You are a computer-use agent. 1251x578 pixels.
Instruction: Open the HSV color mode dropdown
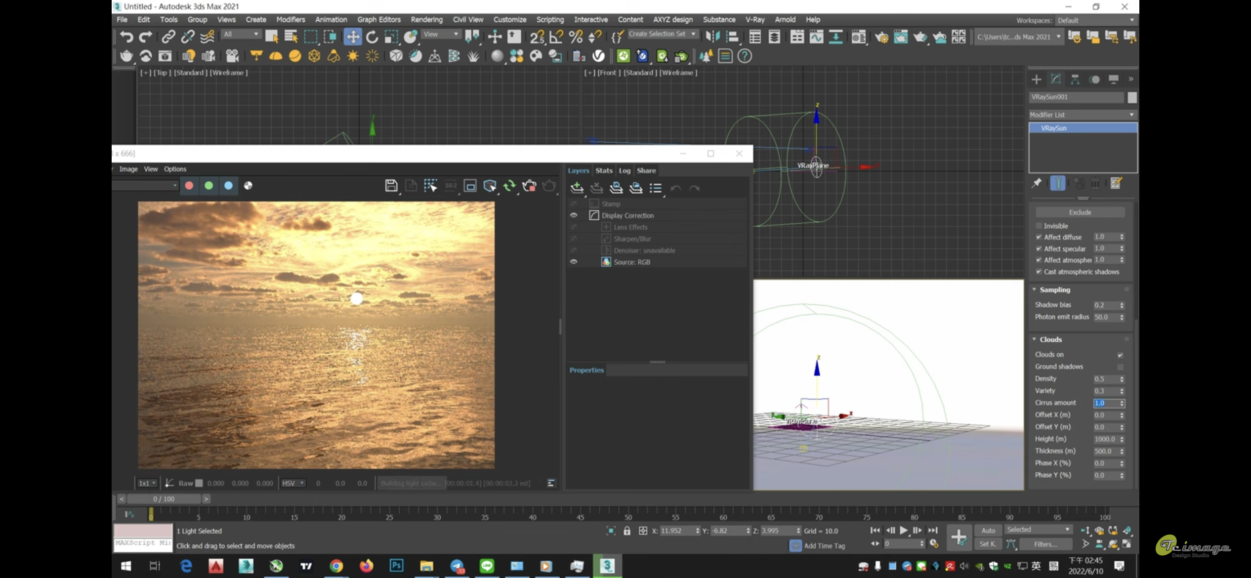(x=293, y=483)
